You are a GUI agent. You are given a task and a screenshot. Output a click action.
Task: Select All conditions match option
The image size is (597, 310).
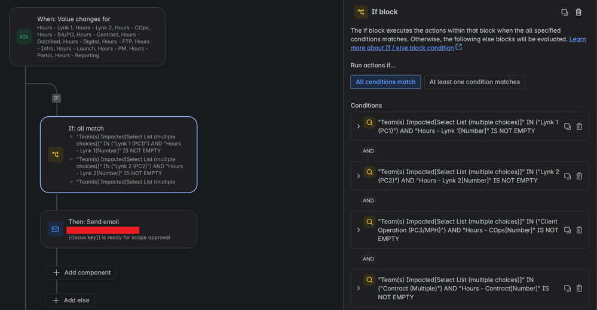pyautogui.click(x=385, y=82)
